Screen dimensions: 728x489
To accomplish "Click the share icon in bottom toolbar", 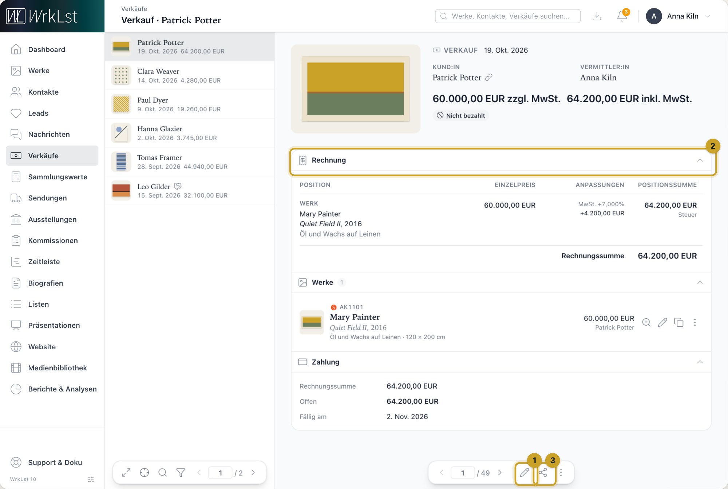I will click(x=543, y=473).
